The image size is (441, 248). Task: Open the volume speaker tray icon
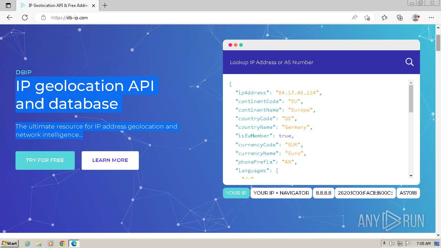(x=392, y=244)
